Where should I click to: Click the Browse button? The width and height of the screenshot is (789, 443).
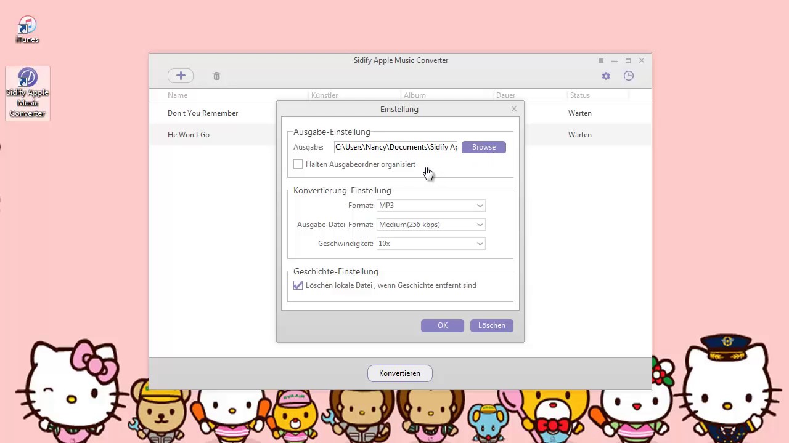tap(484, 147)
